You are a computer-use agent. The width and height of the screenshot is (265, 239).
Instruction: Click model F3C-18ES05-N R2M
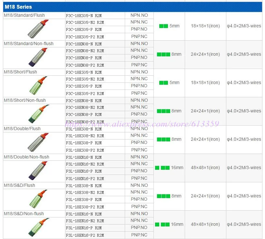(x=84, y=72)
